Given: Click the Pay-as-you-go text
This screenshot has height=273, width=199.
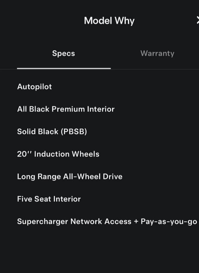Looking at the screenshot, I should pyautogui.click(x=169, y=222).
